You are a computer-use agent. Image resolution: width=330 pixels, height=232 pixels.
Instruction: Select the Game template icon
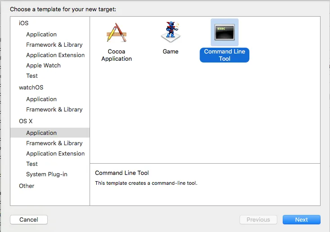click(171, 32)
